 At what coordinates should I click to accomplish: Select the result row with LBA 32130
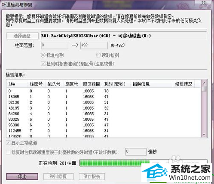104,102
